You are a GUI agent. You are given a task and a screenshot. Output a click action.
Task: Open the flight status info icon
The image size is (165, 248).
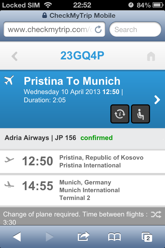click(120, 114)
